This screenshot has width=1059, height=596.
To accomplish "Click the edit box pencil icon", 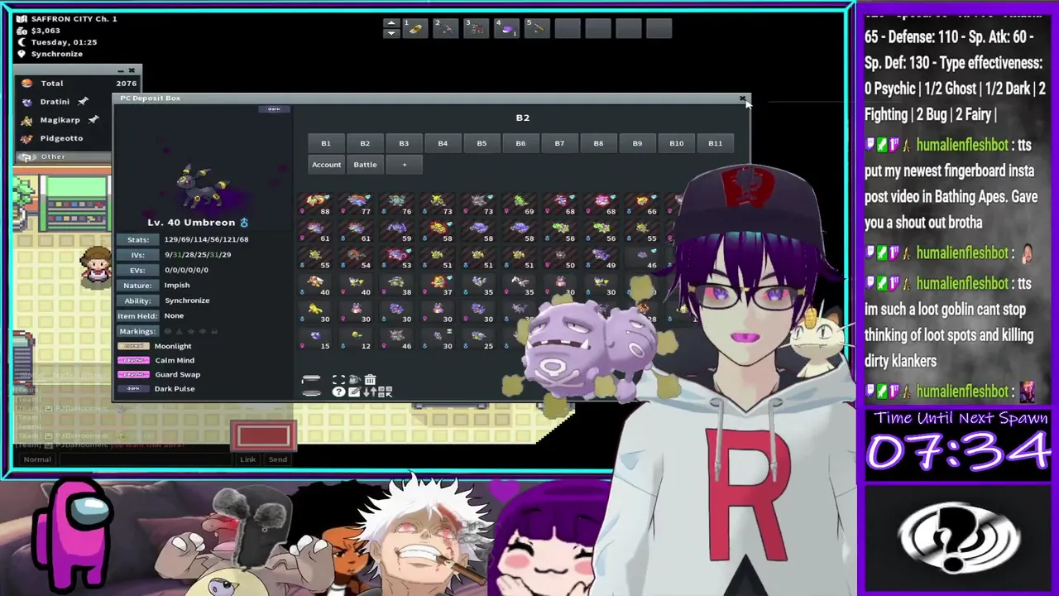I will pos(354,392).
